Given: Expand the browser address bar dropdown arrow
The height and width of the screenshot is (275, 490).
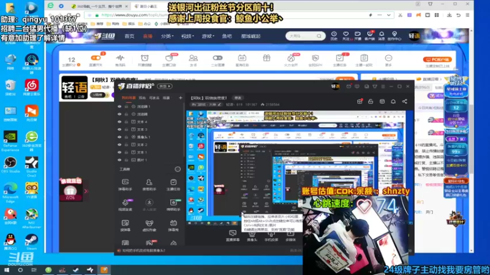Looking at the screenshot, I should pyautogui.click(x=388, y=15).
